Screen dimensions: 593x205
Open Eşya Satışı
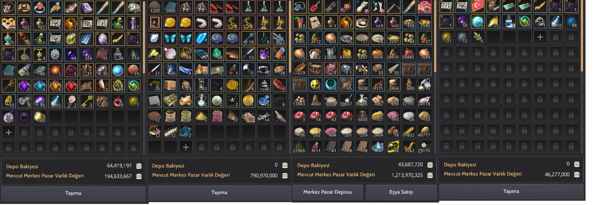point(401,192)
